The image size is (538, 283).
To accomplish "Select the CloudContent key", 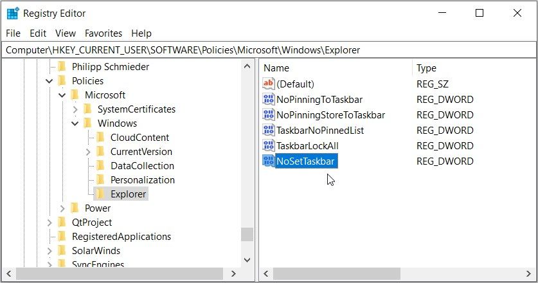I will point(139,138).
